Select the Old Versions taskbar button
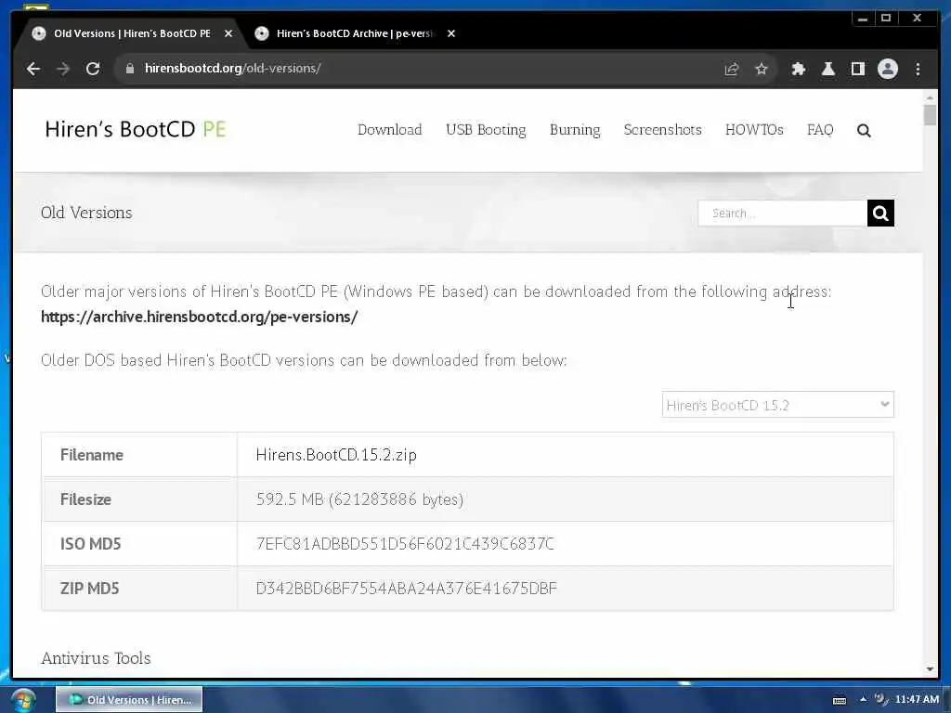 129,700
